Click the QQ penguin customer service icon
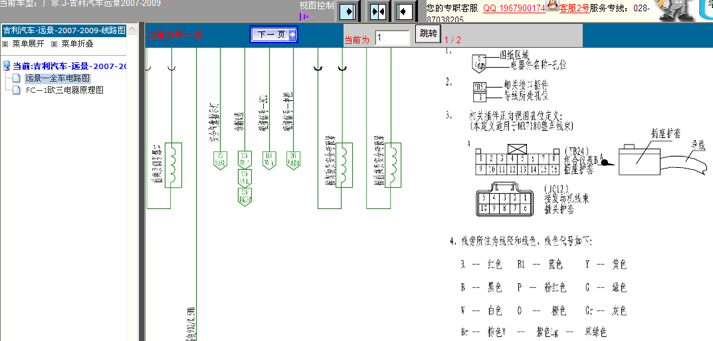 click(x=552, y=5)
